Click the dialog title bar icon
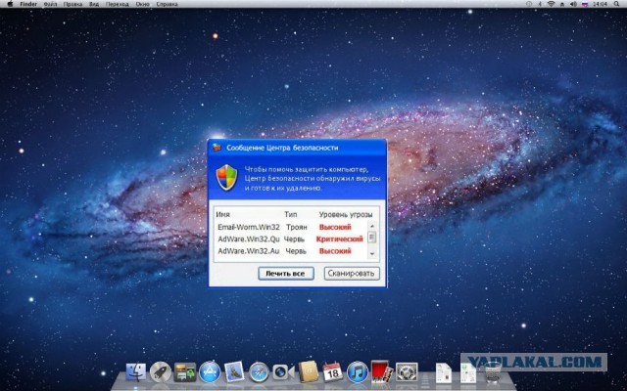This screenshot has width=627, height=391. pos(217,148)
